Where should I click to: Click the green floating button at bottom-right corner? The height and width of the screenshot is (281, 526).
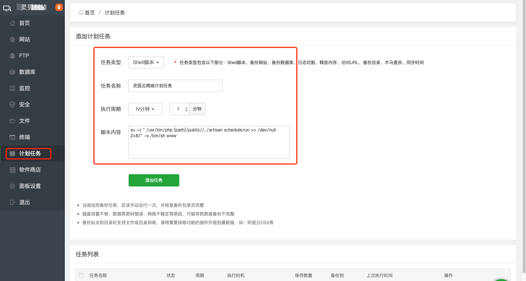point(502,281)
